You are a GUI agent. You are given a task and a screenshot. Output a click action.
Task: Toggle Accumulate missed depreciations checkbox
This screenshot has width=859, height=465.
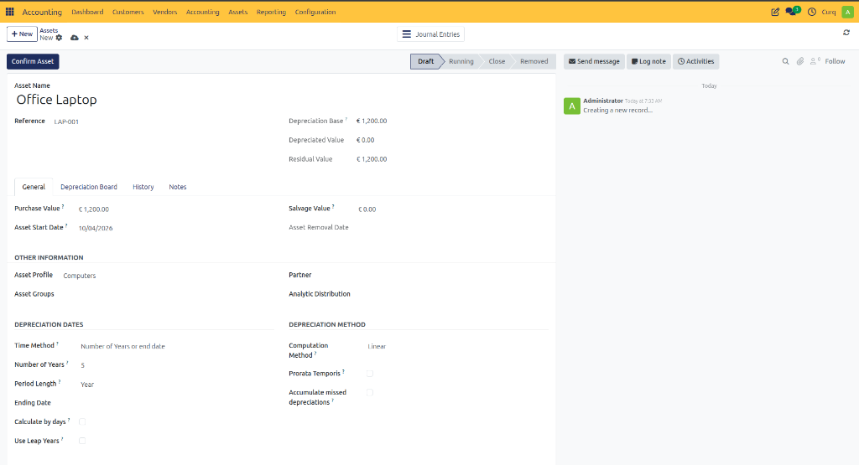370,392
